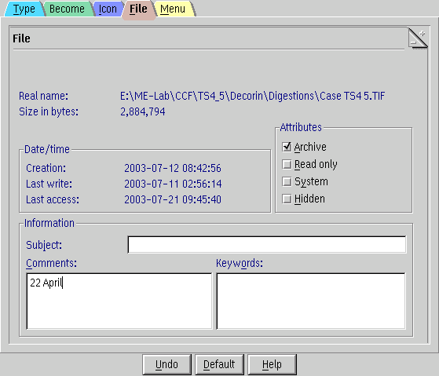The height and width of the screenshot is (376, 439).
Task: Open the Menu tab
Action: (173, 9)
